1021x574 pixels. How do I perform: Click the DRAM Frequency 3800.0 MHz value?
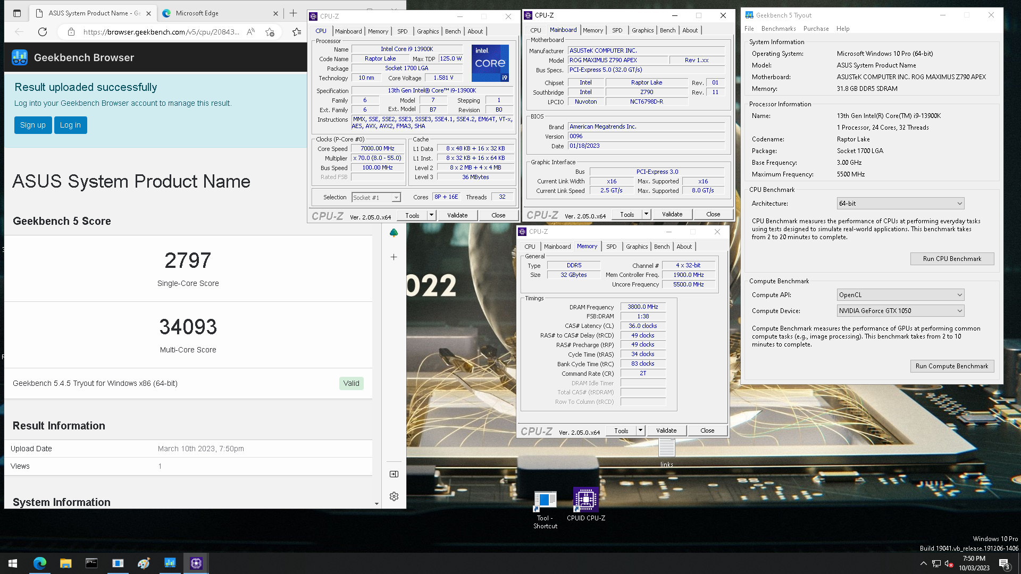point(642,307)
